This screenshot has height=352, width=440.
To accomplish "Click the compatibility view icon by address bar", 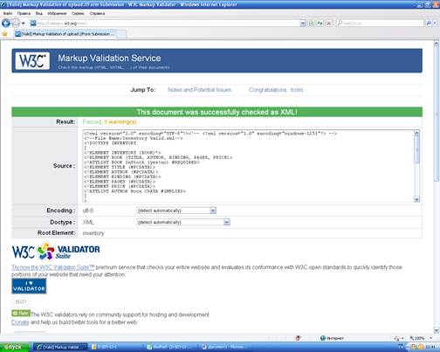I will [311, 24].
